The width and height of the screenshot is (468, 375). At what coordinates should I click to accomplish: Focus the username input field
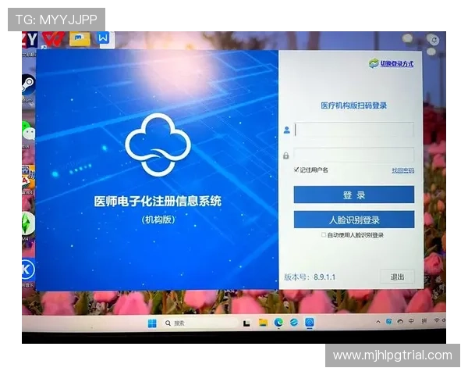tap(354, 130)
